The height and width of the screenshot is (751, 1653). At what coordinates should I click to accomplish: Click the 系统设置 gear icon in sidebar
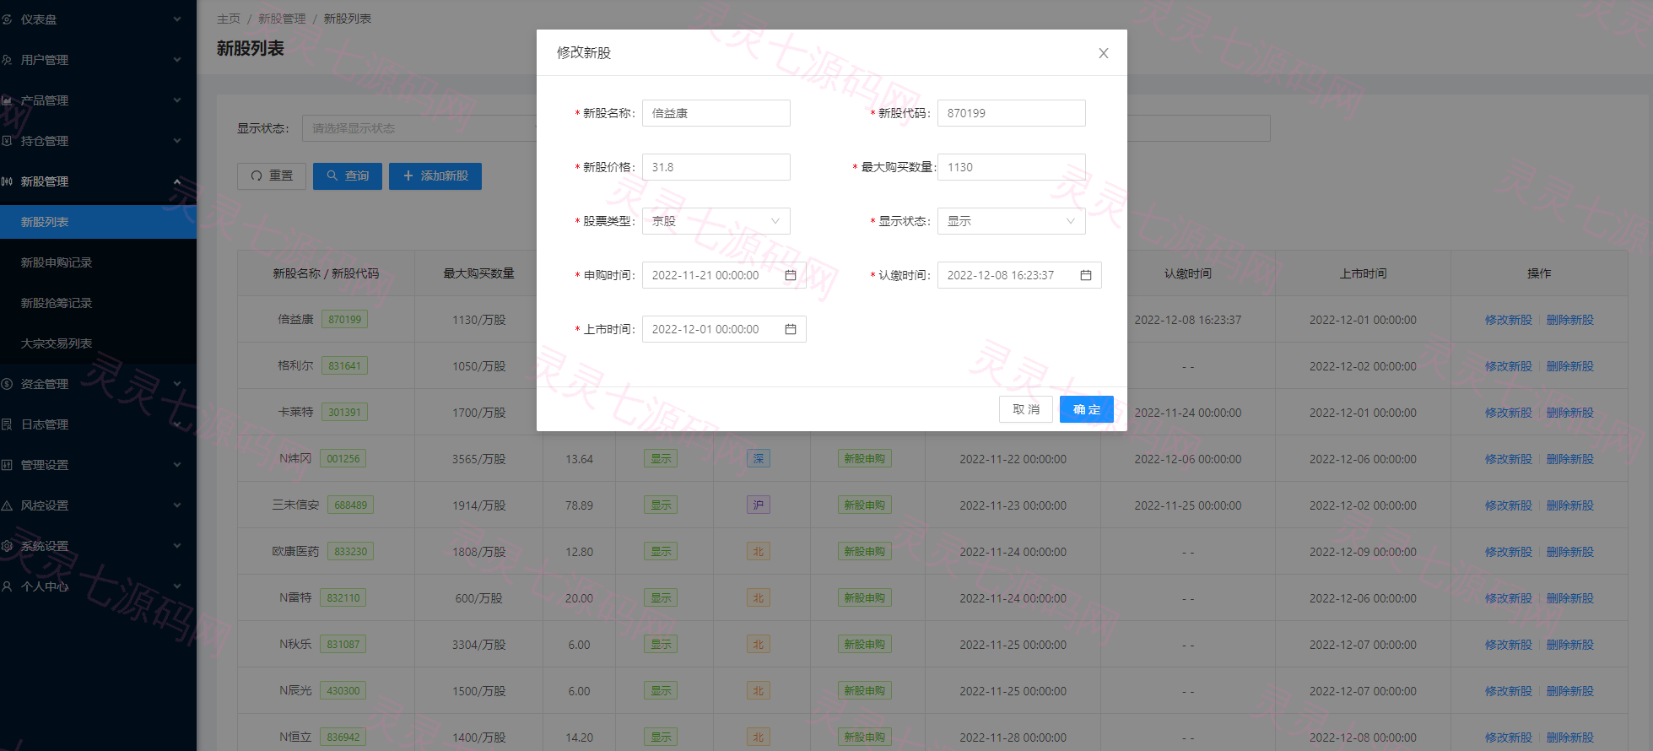pos(7,546)
